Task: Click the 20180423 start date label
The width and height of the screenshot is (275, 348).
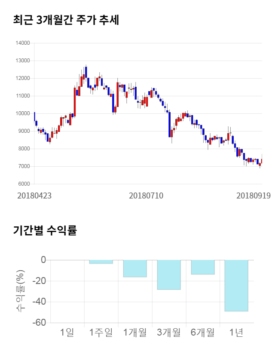Action: (34, 195)
